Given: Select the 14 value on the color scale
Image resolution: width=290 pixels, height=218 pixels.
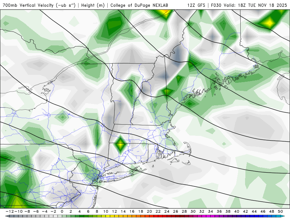Looking at the screenshot, I should [123, 211].
